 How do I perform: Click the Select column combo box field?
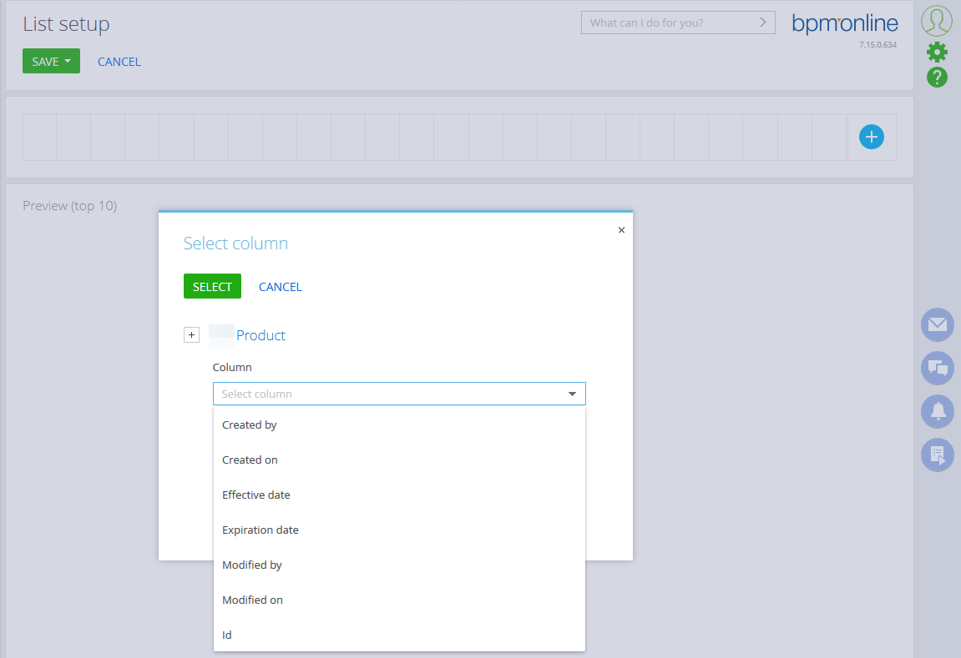tap(399, 394)
